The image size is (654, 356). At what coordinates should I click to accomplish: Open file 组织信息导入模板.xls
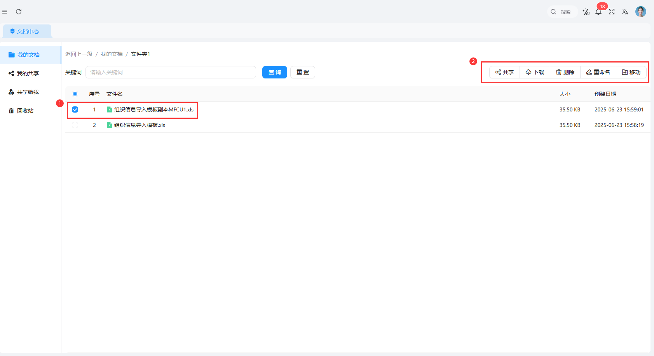(140, 125)
